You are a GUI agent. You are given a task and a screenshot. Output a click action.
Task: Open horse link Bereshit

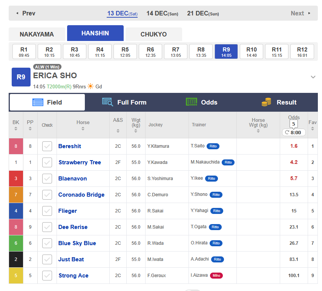[70, 146]
